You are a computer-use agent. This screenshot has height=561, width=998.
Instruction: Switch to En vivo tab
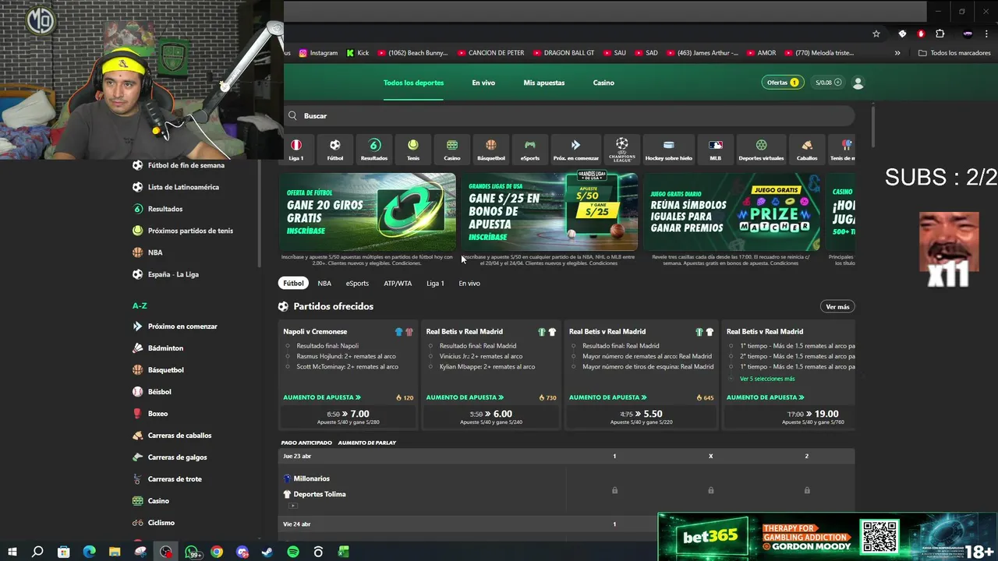pos(483,83)
